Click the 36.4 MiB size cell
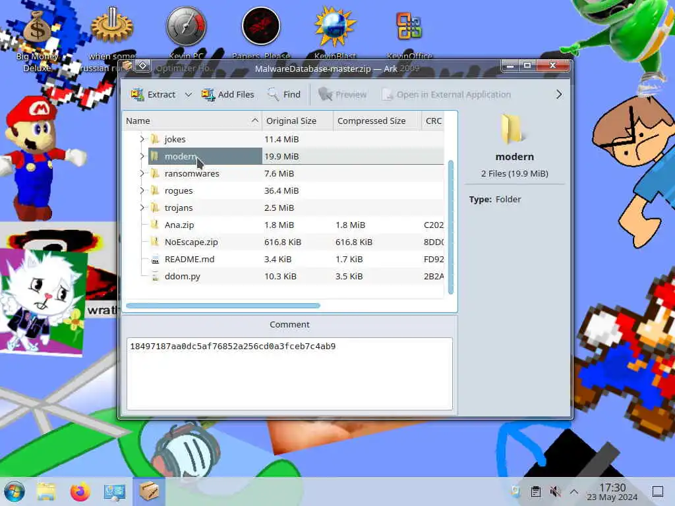Image resolution: width=675 pixels, height=506 pixels. 281,190
